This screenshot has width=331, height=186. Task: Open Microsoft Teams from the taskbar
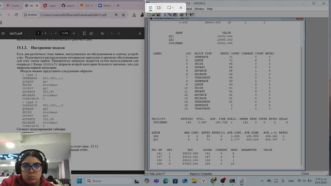tap(156, 181)
